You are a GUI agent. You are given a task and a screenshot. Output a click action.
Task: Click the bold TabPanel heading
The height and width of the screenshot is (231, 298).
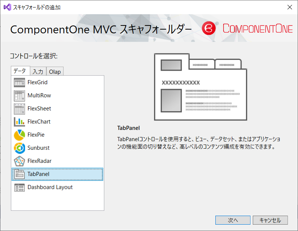[x=129, y=128]
